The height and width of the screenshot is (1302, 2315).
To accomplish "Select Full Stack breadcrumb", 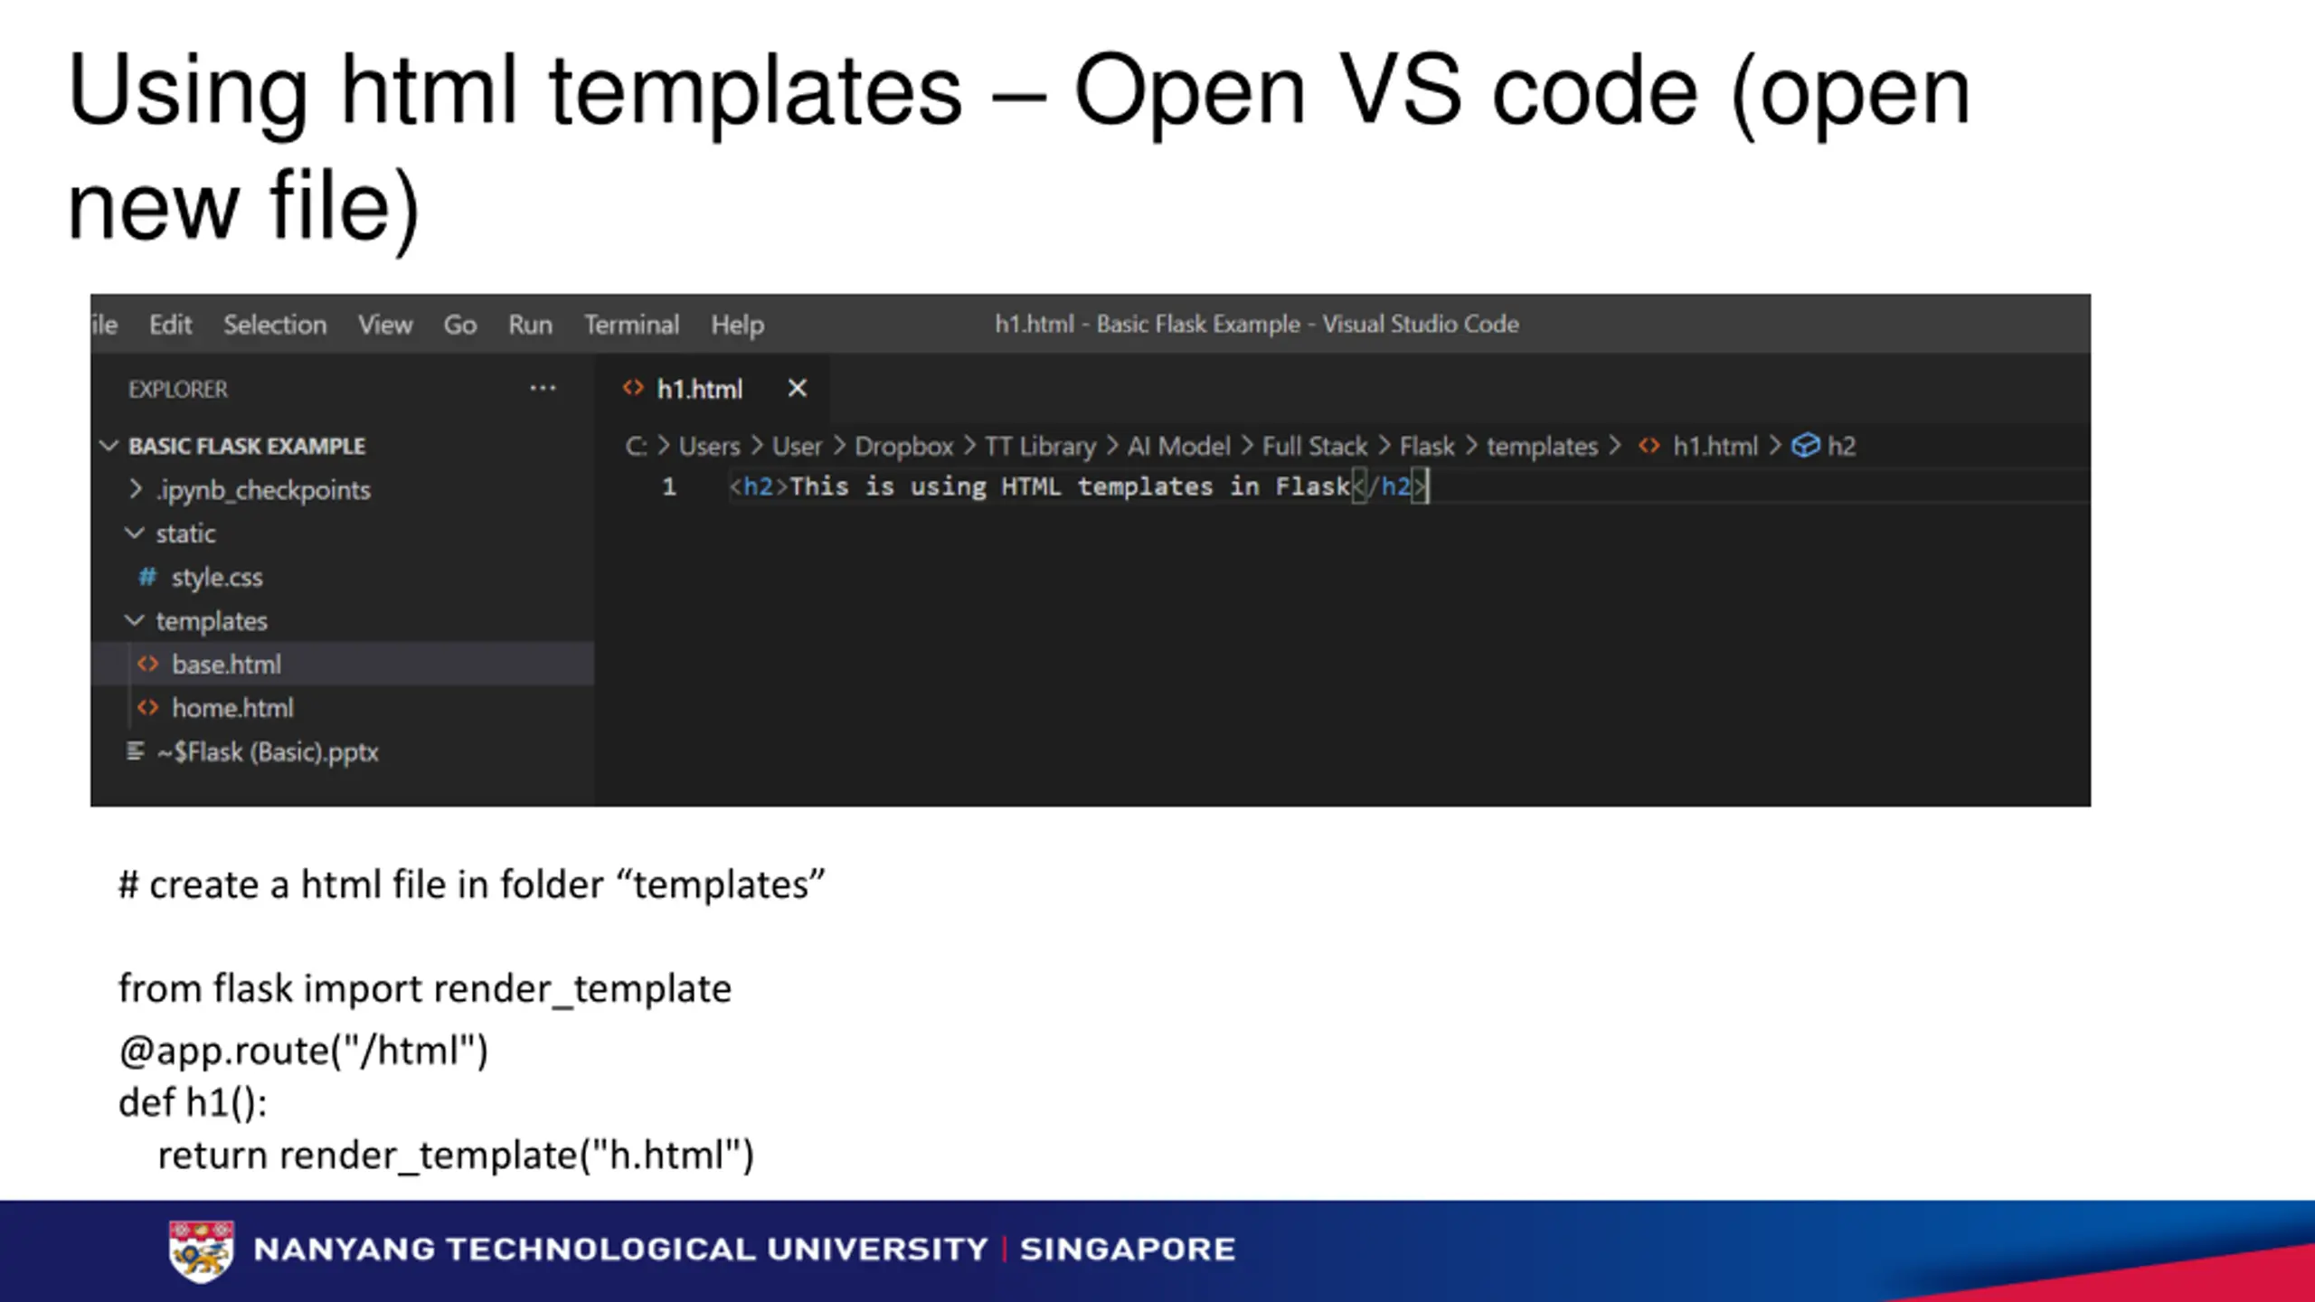I will 1315,446.
